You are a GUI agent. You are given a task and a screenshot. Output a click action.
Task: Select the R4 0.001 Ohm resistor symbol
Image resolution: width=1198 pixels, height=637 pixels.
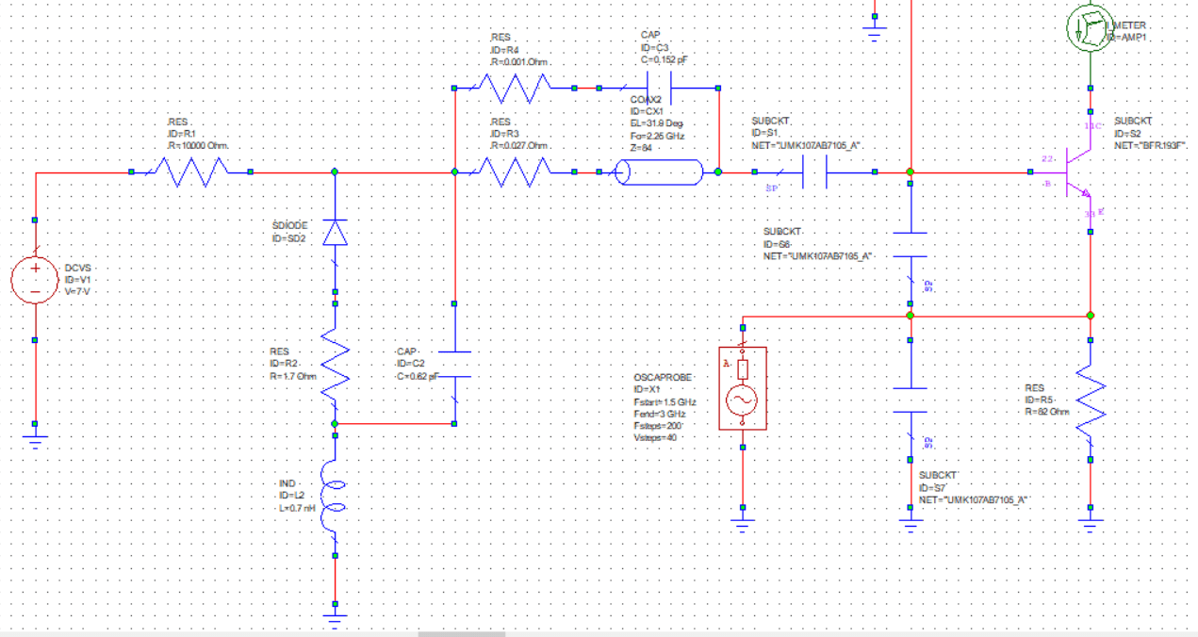(x=514, y=87)
